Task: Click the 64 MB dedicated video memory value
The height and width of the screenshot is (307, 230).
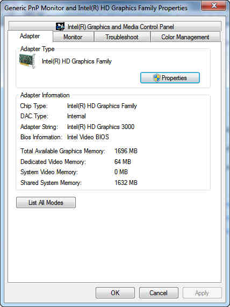Action: (x=123, y=161)
